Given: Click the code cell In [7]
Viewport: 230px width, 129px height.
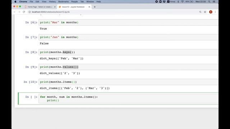Looking at the screenshot, I should pos(129,37).
